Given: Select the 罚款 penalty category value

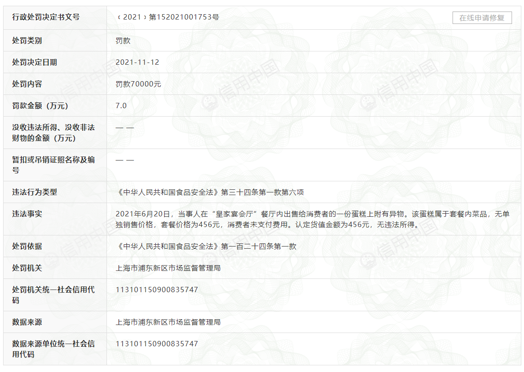Looking at the screenshot, I should [123, 41].
